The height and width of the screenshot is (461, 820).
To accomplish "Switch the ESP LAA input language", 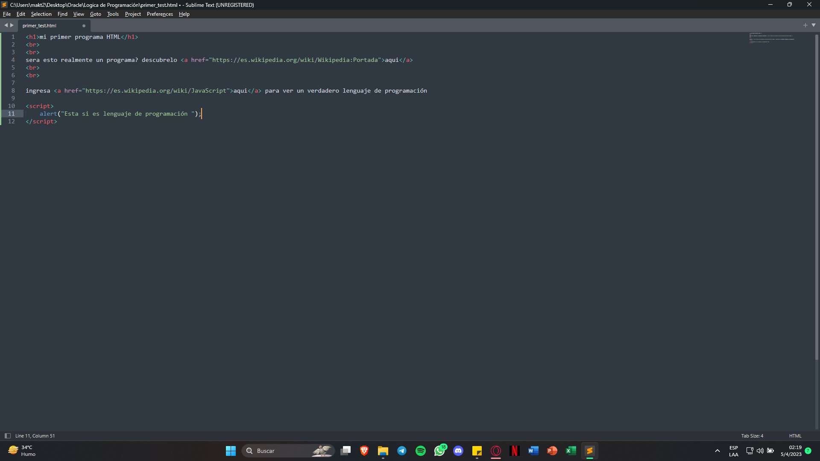I will pos(734,451).
